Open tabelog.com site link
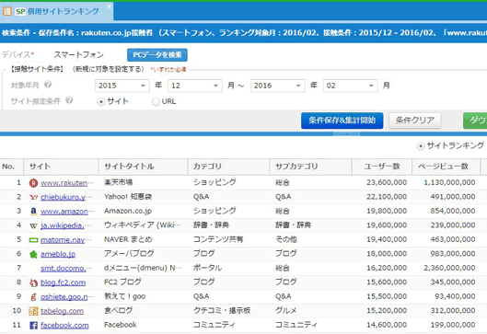 [x=62, y=311]
